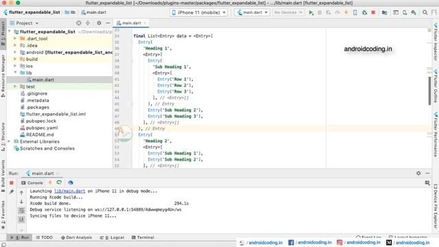The width and height of the screenshot is (439, 247).
Task: Click the Debug bug icon in toolbar
Action: (320, 12)
